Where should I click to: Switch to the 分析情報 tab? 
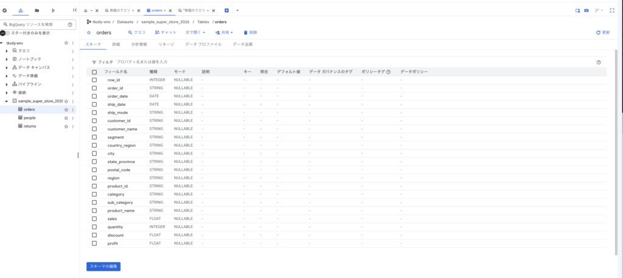[139, 44]
